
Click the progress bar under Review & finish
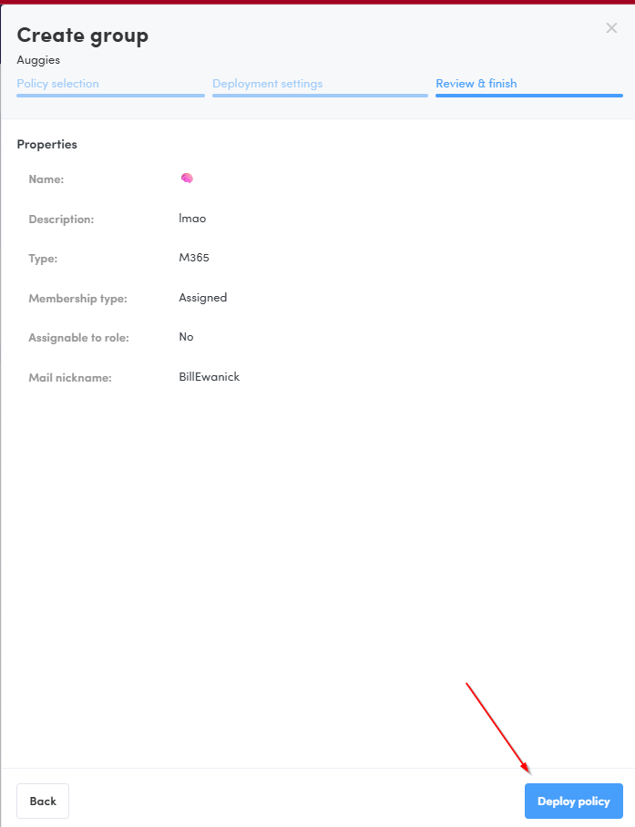point(529,96)
